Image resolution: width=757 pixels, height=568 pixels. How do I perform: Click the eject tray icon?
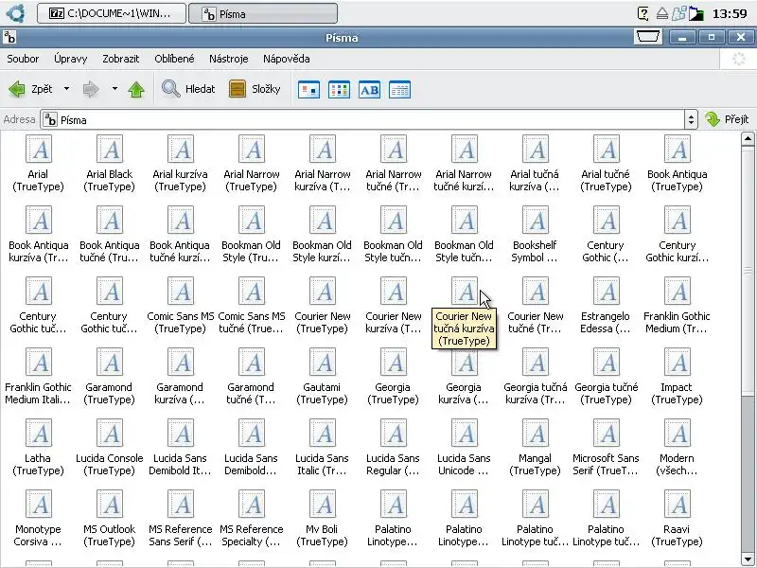click(661, 13)
